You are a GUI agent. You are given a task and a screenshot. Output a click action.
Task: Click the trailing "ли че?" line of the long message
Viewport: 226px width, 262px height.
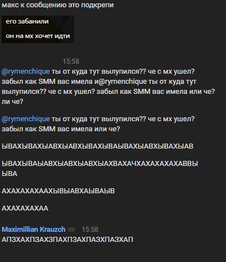(12, 102)
